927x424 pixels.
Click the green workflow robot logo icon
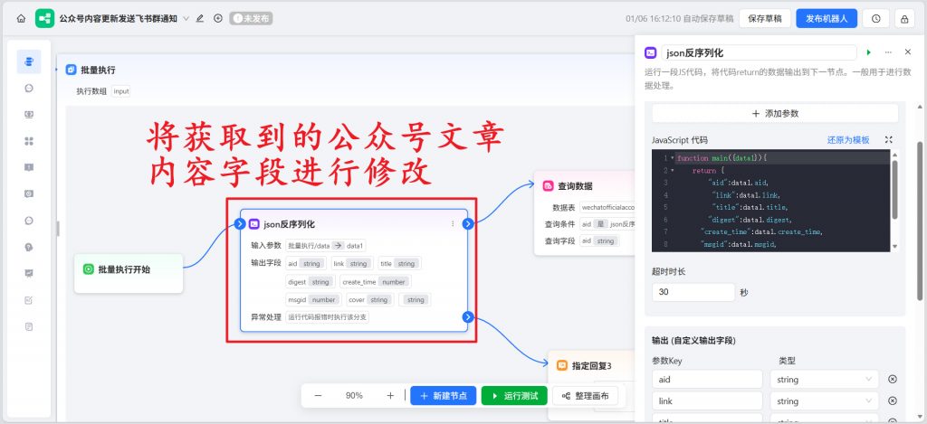pyautogui.click(x=45, y=18)
